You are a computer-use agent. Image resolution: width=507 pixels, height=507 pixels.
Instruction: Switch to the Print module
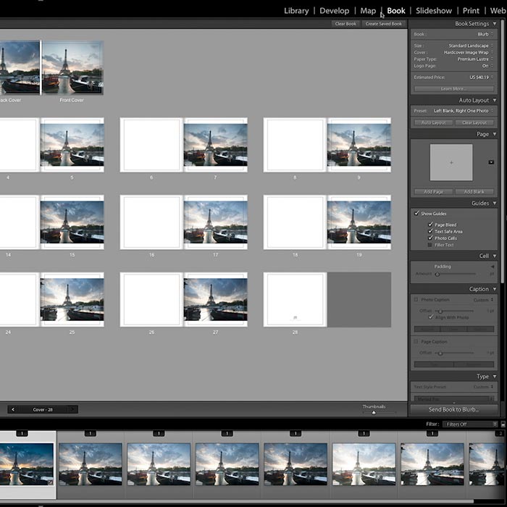(471, 11)
